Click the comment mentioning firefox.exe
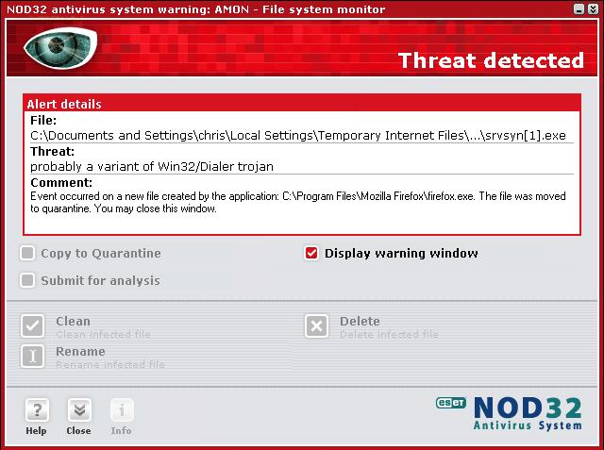604x450 pixels. click(298, 203)
